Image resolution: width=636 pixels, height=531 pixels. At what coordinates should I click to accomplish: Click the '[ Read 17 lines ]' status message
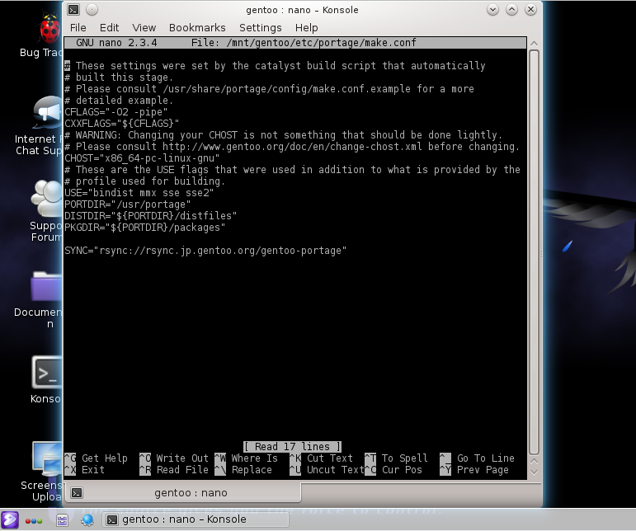pyautogui.click(x=293, y=447)
